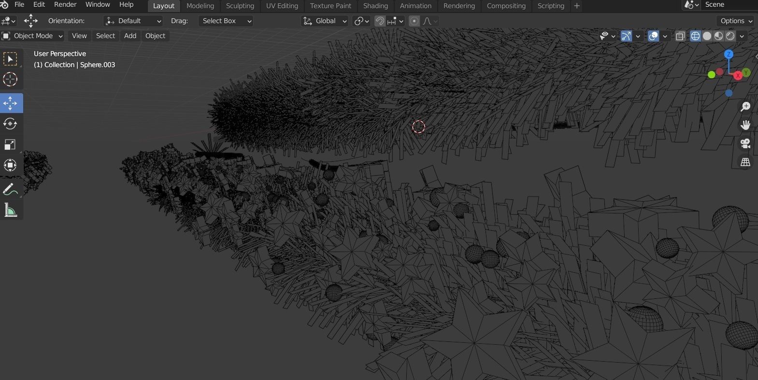Switch to Solid viewport shading
758x380 pixels.
(707, 36)
